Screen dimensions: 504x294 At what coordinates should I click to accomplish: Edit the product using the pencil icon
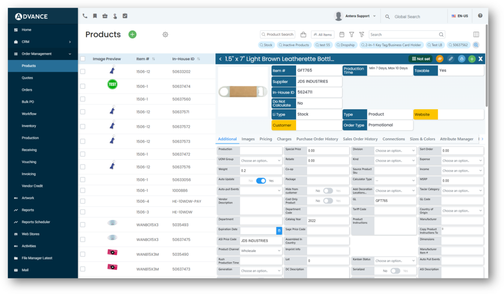click(451, 59)
